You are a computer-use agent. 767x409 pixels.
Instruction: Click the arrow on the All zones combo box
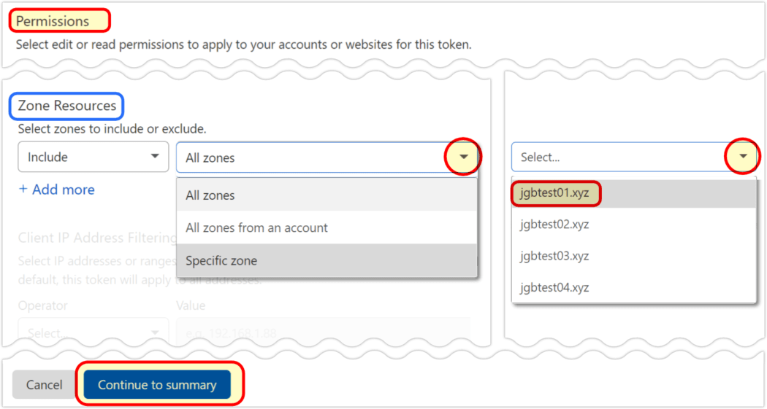click(464, 157)
